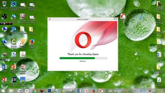
Task: Launch Aurora 3D Text & Logo shortcut
Action: (13, 18)
